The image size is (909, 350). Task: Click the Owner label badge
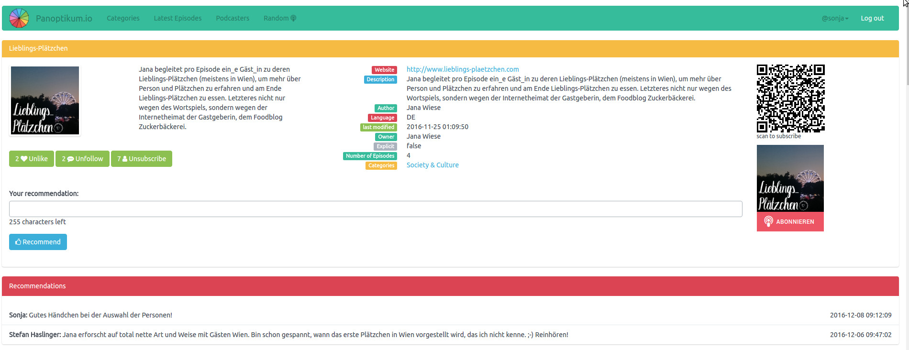[x=386, y=137]
